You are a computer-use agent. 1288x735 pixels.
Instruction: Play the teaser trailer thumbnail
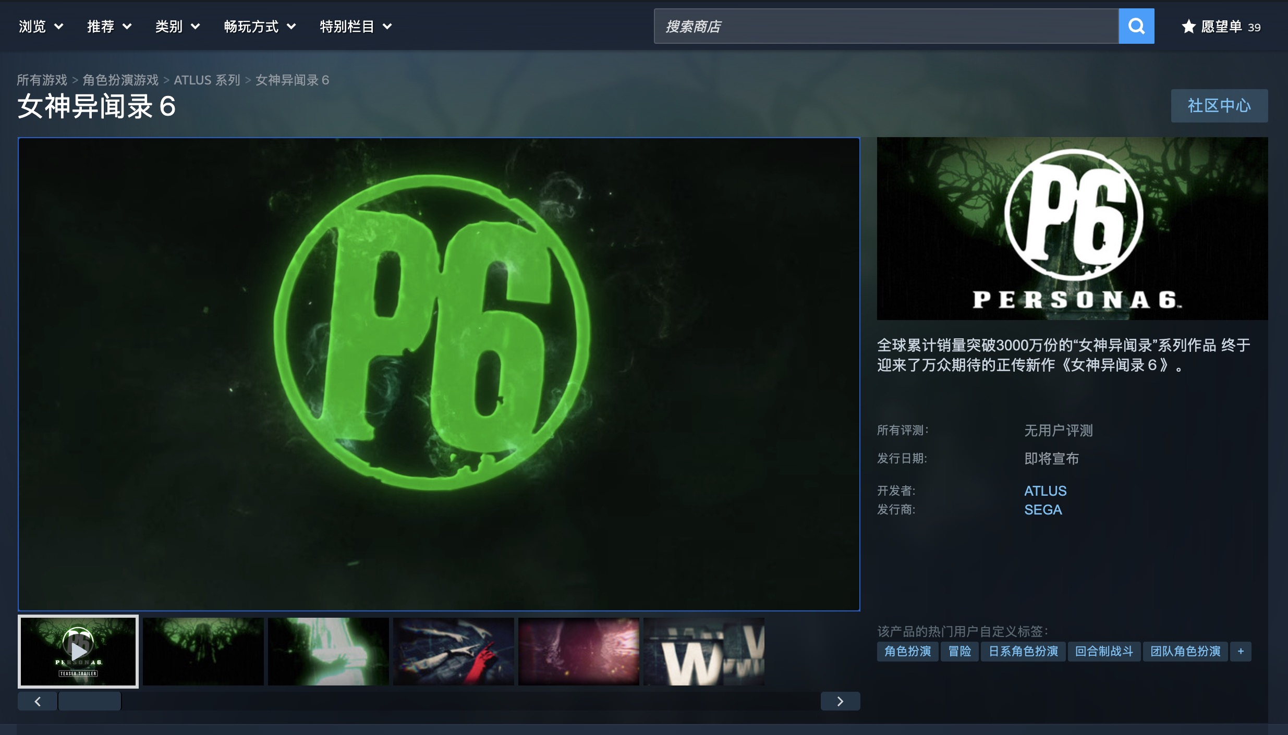coord(78,651)
